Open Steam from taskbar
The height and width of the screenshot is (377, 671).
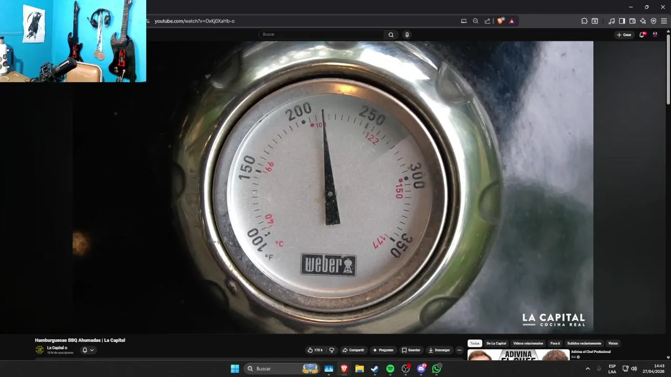click(x=375, y=369)
